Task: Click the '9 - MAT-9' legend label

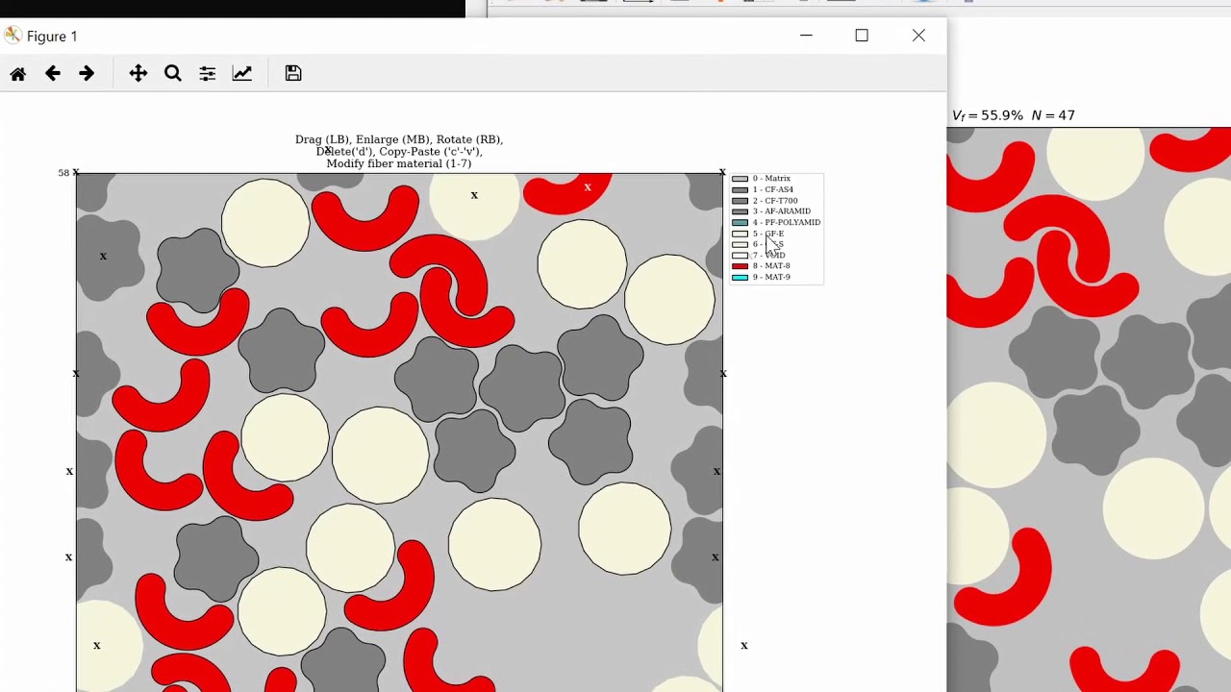Action: coord(771,277)
